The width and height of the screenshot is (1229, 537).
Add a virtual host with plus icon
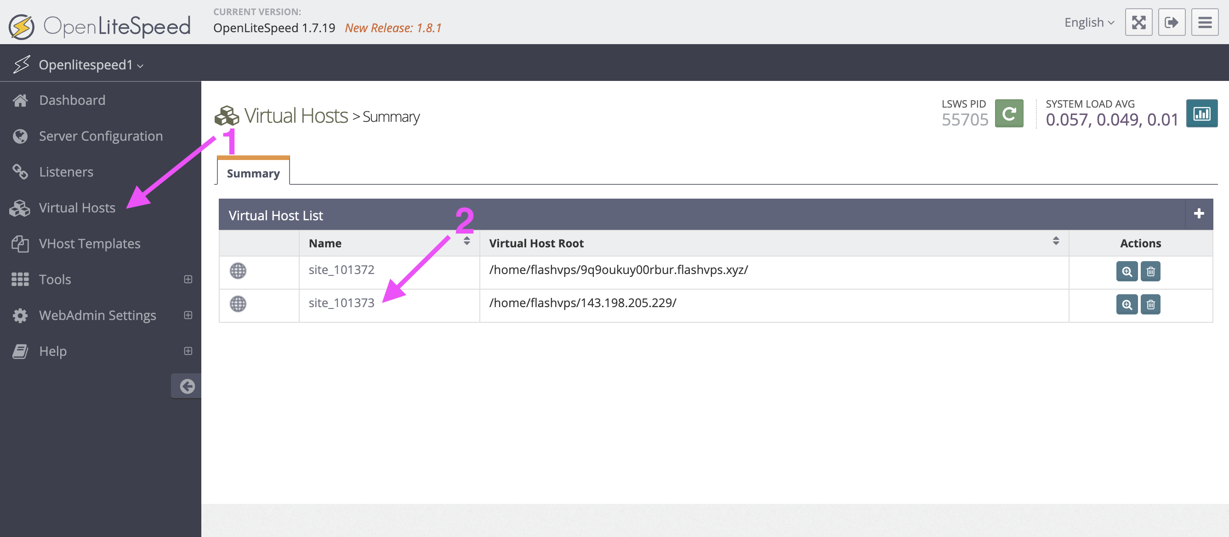click(x=1199, y=214)
